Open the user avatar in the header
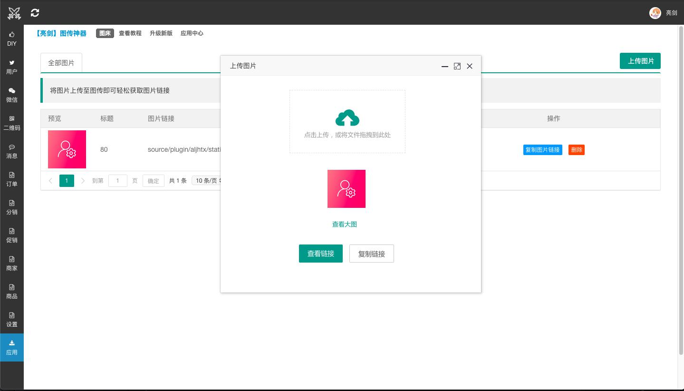684x391 pixels. pyautogui.click(x=655, y=13)
